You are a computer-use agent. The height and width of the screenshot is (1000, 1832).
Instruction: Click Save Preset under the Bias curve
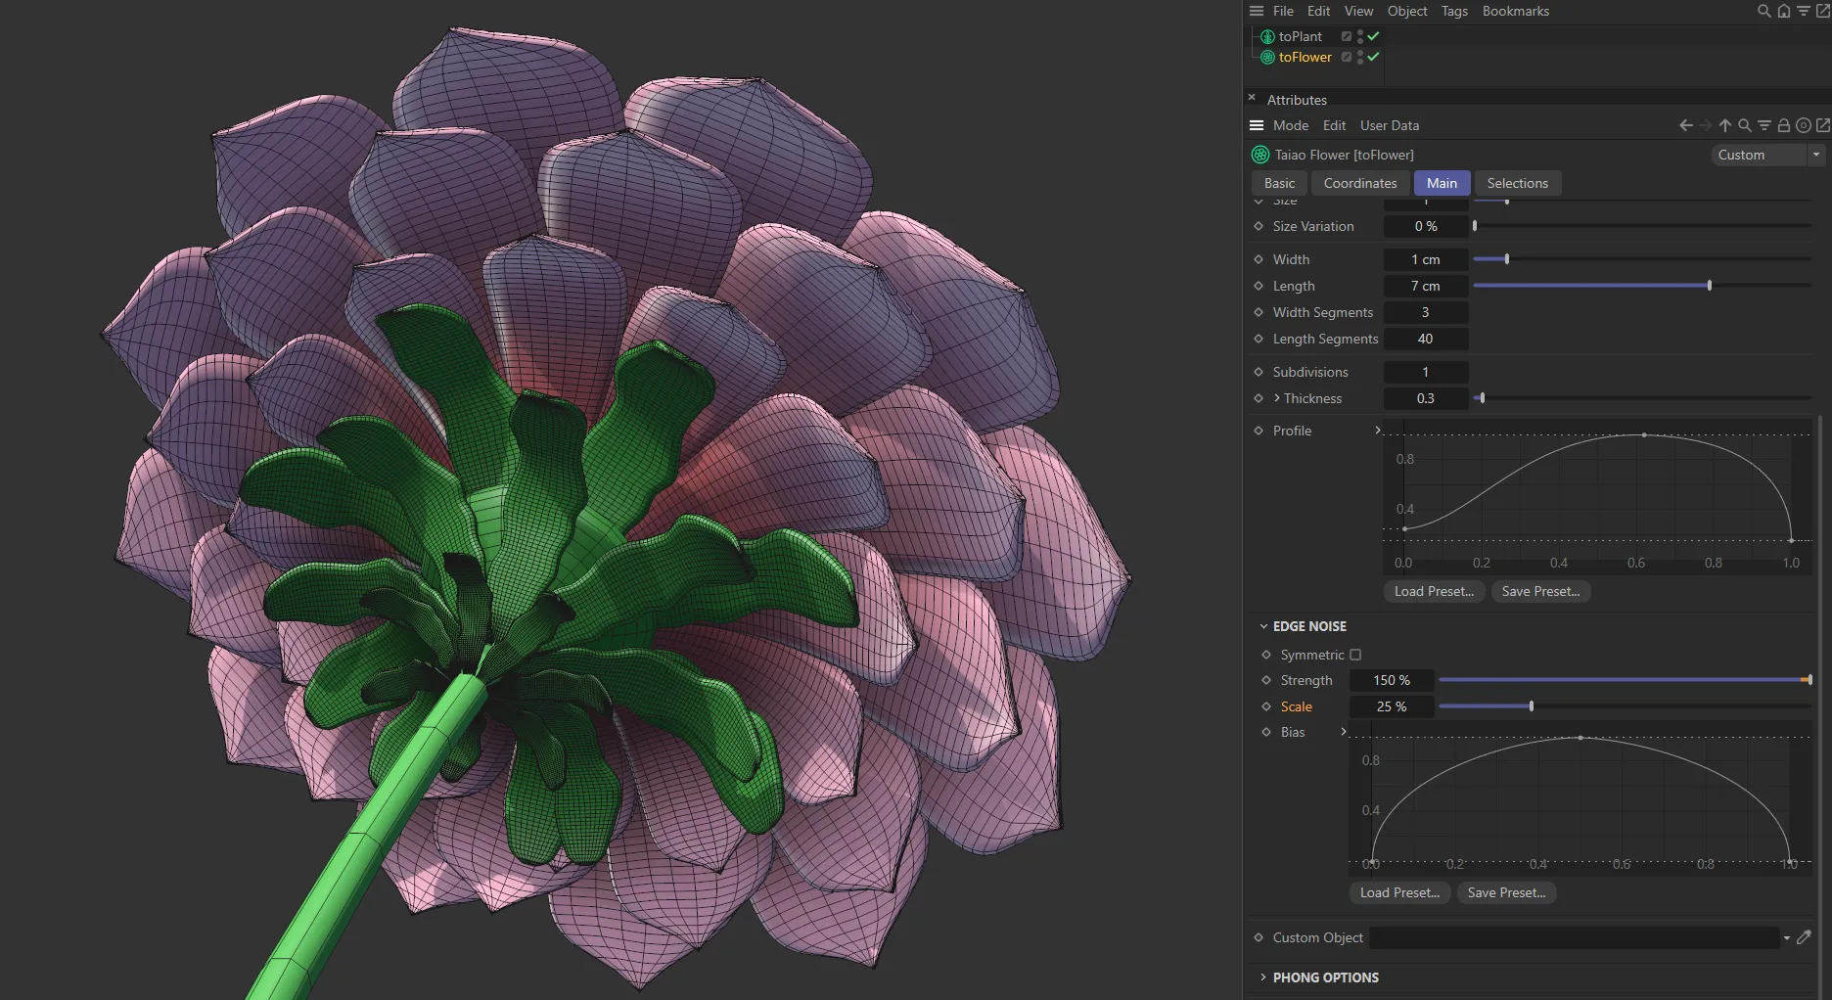1506,892
